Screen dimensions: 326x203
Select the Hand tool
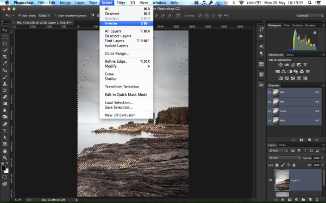[5, 151]
